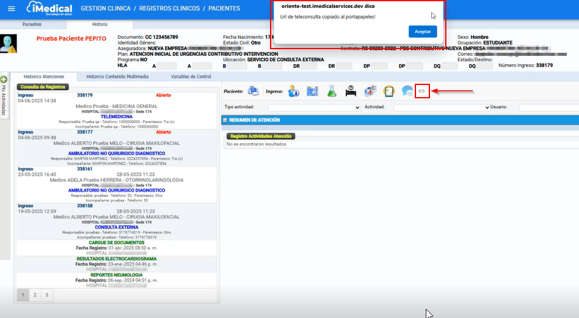Click the patient avatar photo
Viewport: 579px width, 318px height.
point(8,42)
